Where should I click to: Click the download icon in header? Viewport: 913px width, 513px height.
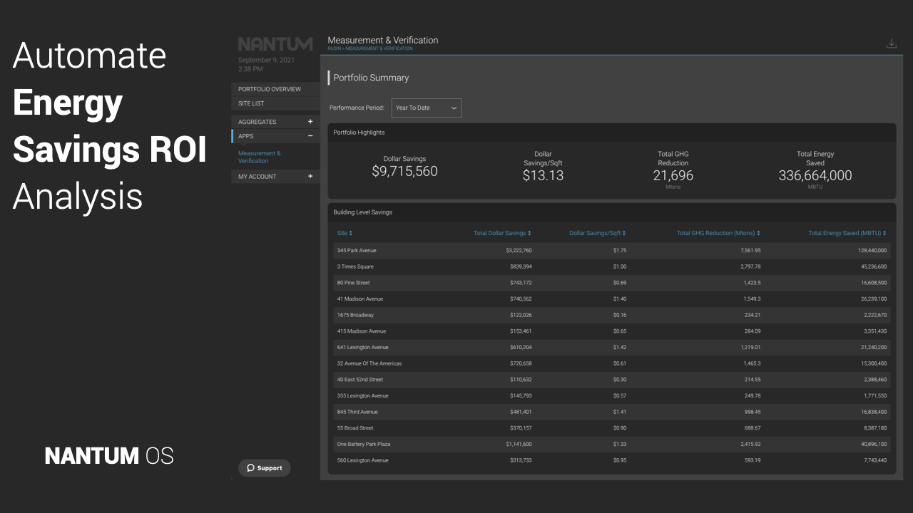891,43
